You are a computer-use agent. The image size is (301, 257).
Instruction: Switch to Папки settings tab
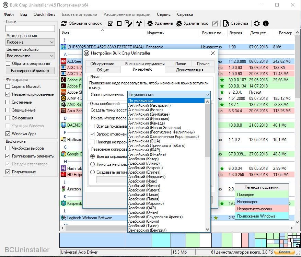tap(181, 64)
